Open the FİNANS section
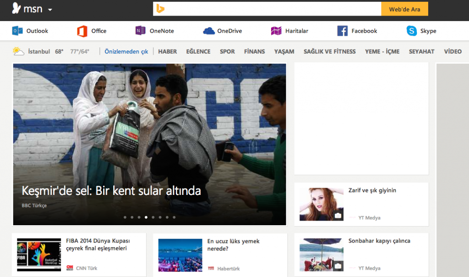The height and width of the screenshot is (277, 469). [x=254, y=51]
